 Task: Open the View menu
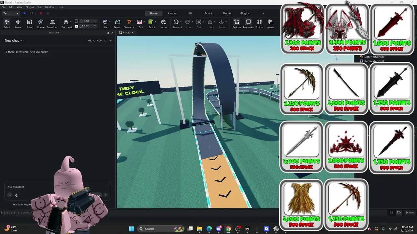(x=20, y=7)
